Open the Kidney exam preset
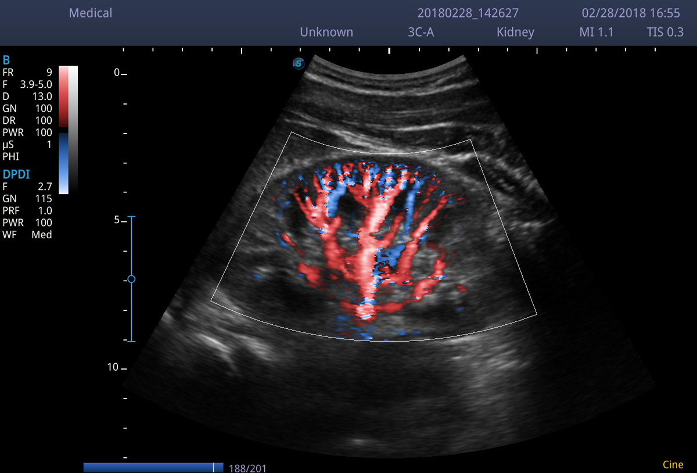Viewport: 697px width, 473px height. tap(515, 33)
